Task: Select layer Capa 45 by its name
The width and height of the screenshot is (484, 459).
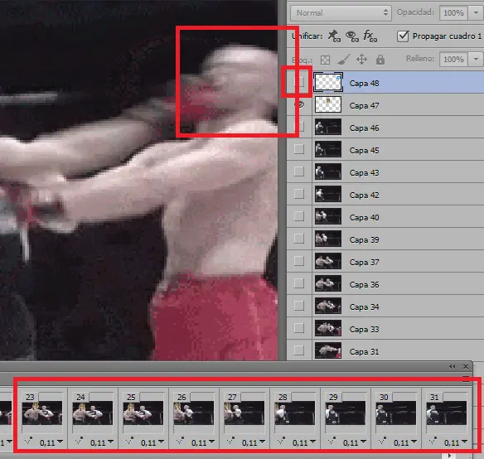Action: coord(364,150)
